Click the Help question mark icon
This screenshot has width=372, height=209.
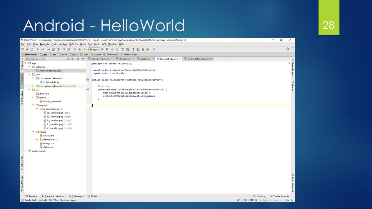click(154, 49)
